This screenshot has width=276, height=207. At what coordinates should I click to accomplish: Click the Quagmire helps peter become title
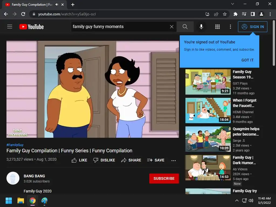pos(246,132)
